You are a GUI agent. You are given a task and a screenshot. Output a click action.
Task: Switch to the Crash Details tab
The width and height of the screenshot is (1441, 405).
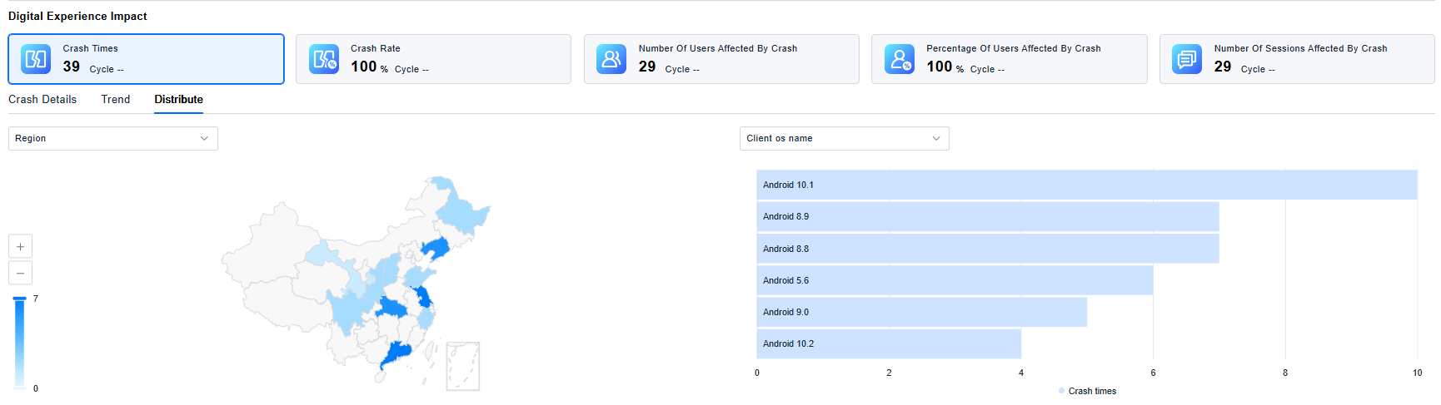tap(42, 99)
